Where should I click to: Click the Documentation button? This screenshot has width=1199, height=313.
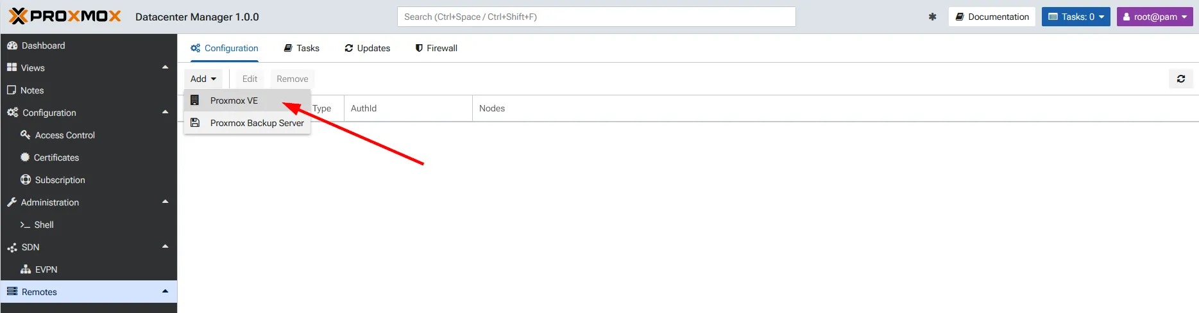click(x=992, y=17)
